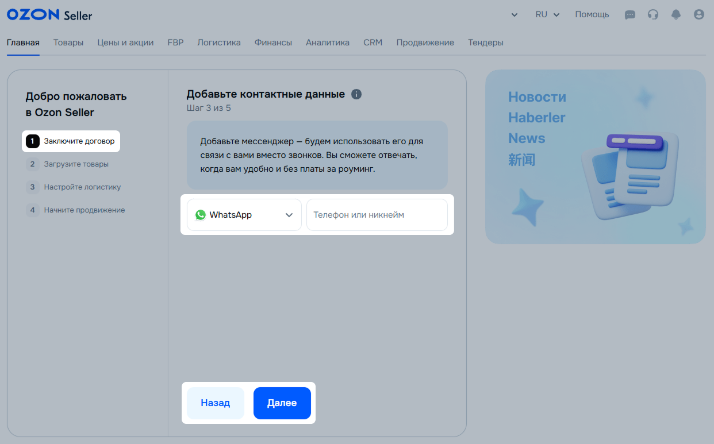Click the WhatsApp logo icon
This screenshot has height=444, width=714.
coord(200,215)
